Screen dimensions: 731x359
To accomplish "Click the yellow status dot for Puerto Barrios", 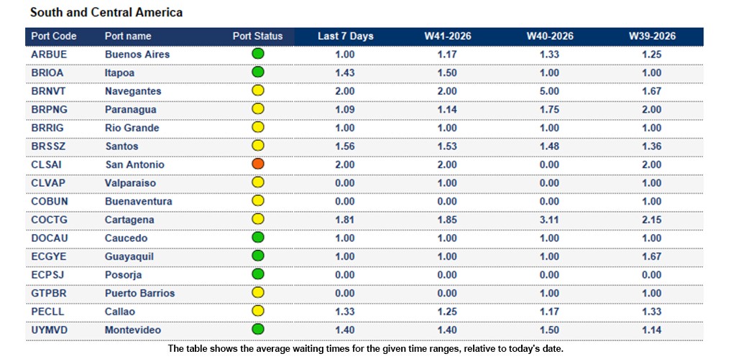I will [258, 292].
